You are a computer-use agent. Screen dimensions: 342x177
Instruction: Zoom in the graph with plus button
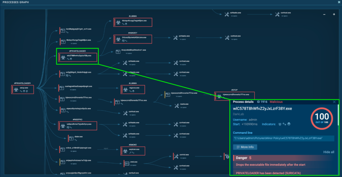pos(334,14)
